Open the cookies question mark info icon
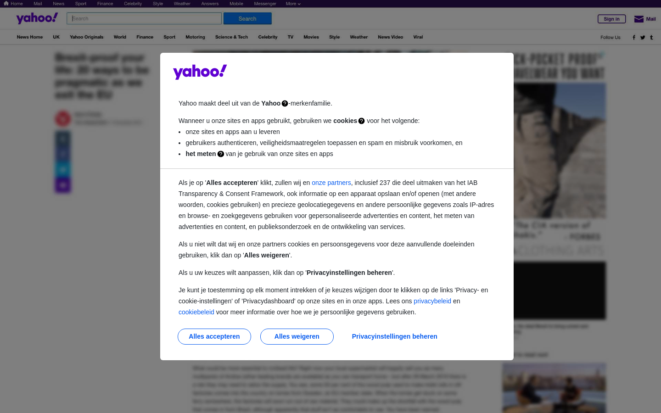This screenshot has height=413, width=661. [x=361, y=121]
